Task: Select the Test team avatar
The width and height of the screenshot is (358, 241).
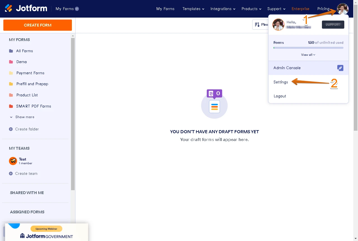Action: pos(13,161)
